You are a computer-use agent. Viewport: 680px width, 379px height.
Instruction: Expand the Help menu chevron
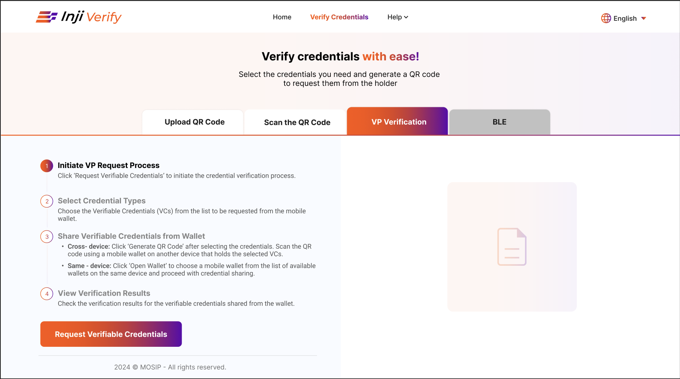406,17
